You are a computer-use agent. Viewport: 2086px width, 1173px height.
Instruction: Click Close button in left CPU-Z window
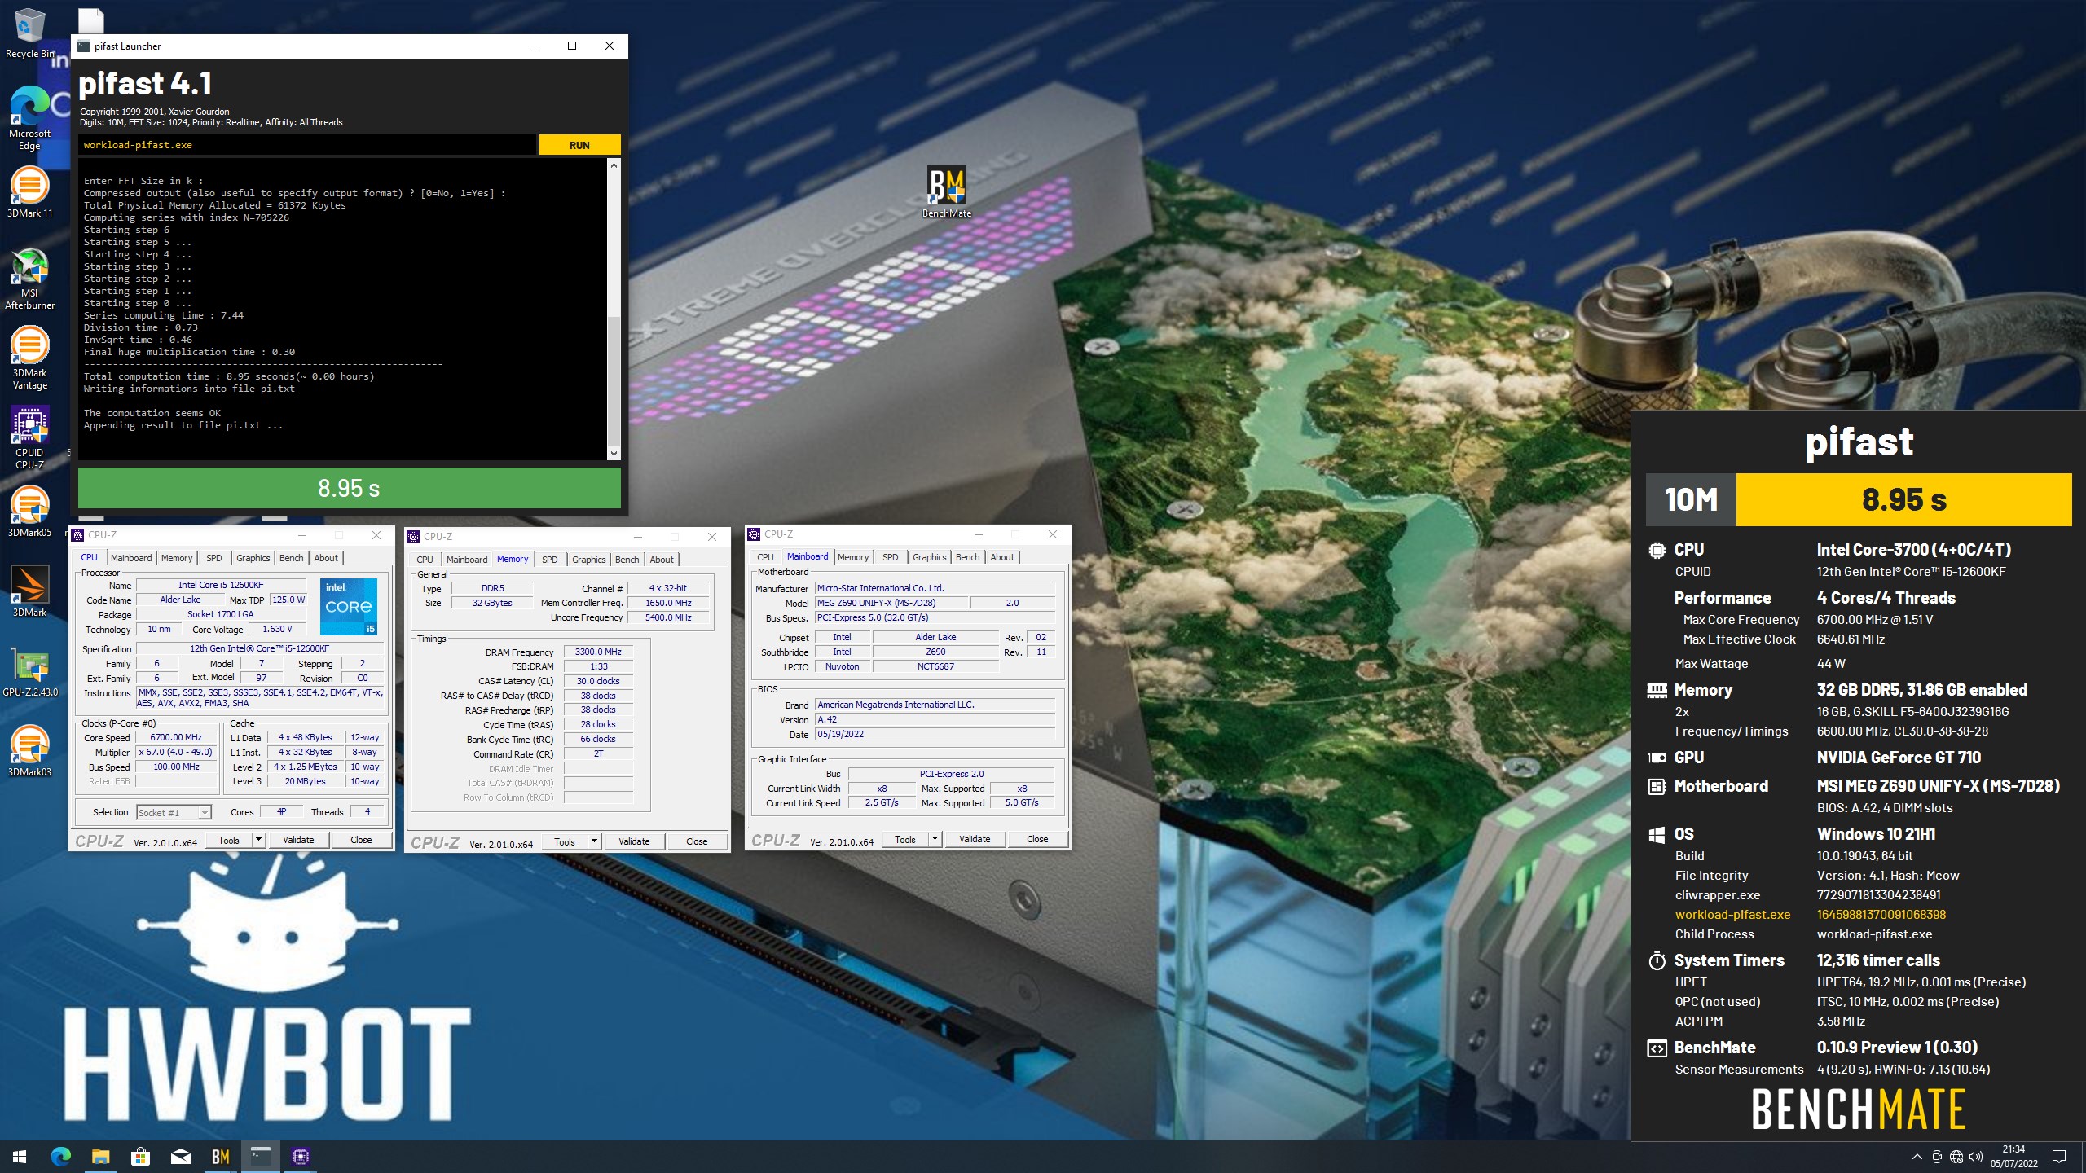[x=361, y=840]
